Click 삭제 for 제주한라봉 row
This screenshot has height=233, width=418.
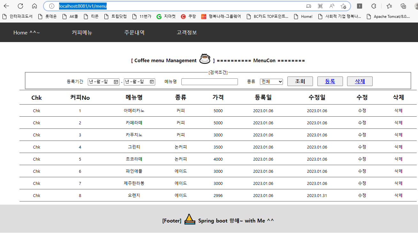(399, 183)
